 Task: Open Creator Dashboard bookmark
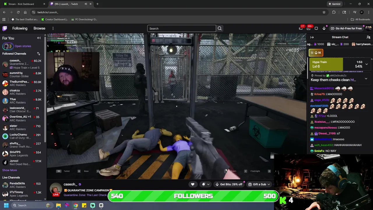coord(54,20)
